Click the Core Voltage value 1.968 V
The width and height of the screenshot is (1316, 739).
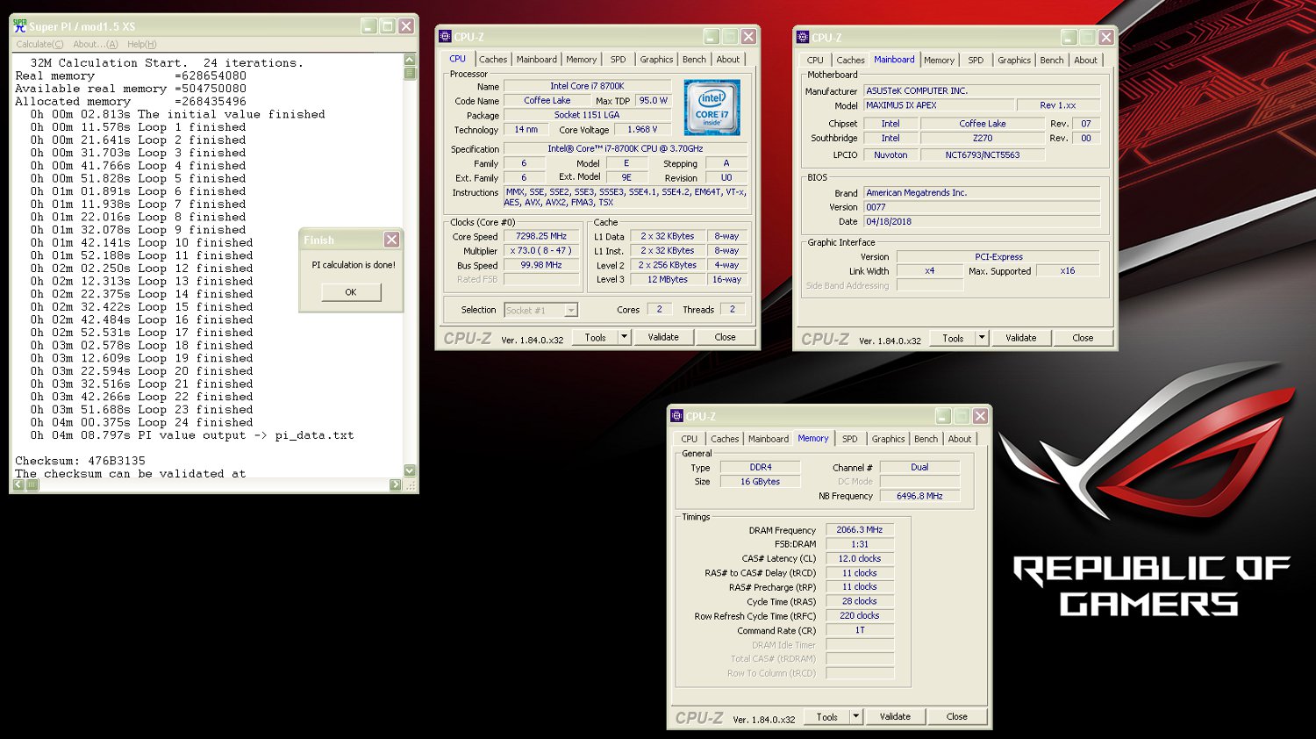(642, 130)
